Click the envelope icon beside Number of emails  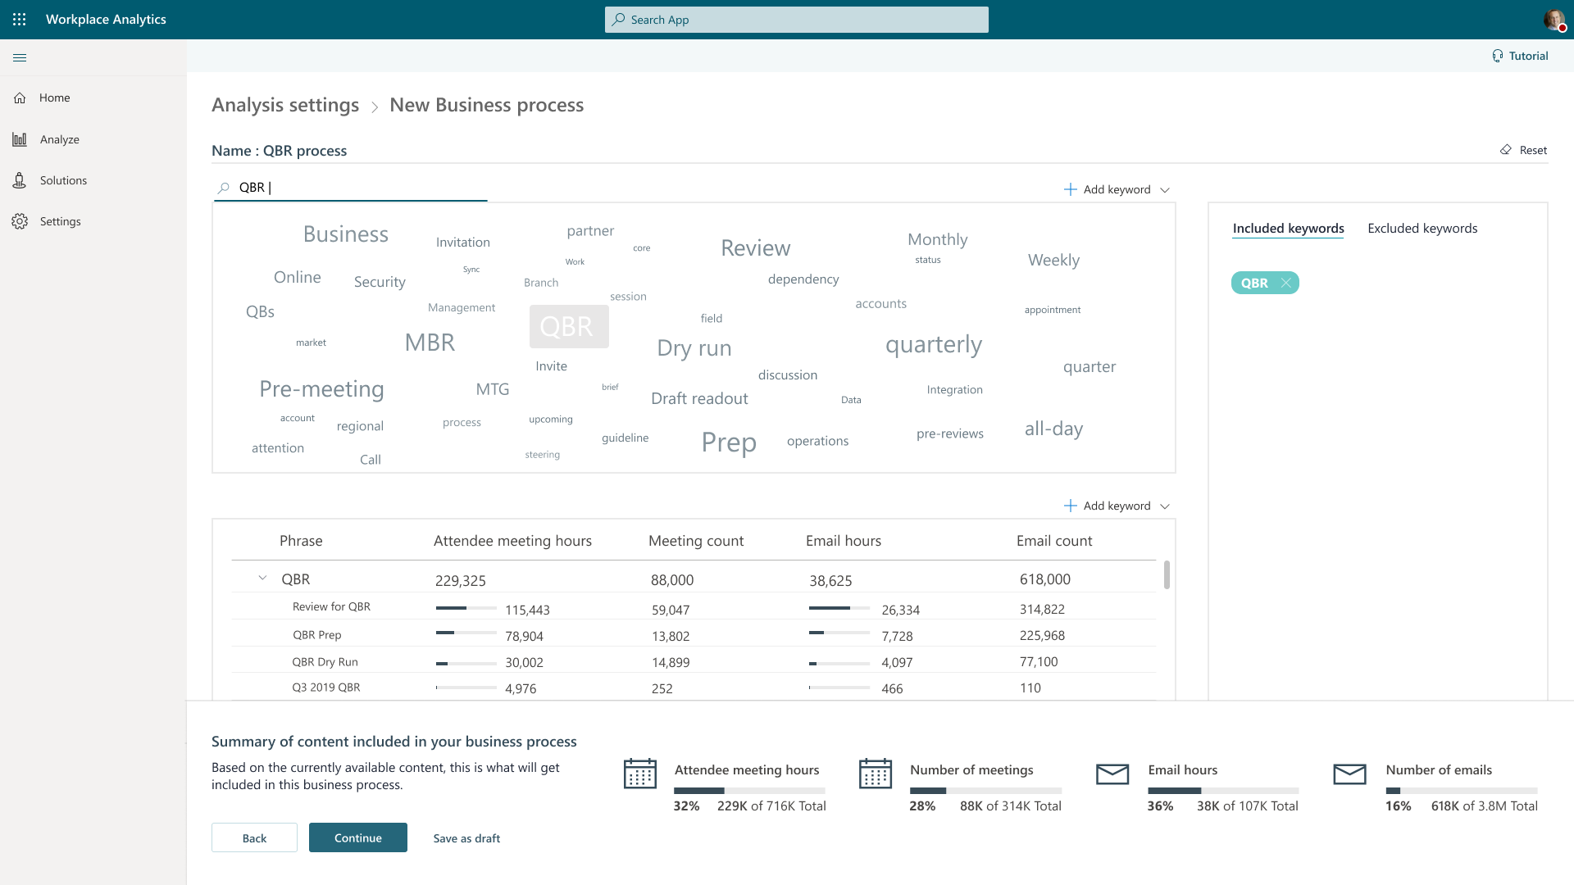pyautogui.click(x=1350, y=774)
